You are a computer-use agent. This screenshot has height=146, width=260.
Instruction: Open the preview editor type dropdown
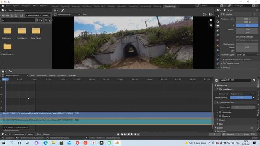[x=56, y=10]
